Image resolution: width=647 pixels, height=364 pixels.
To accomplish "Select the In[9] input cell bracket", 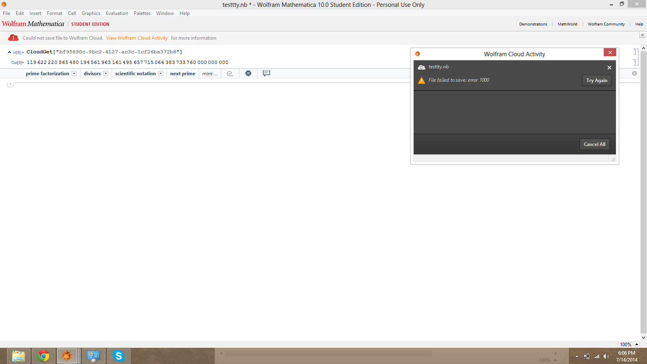I will (x=636, y=52).
